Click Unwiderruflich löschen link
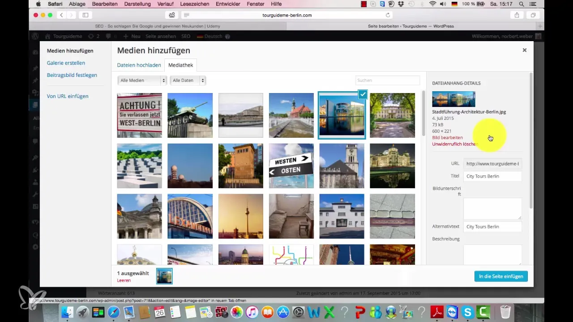 click(x=455, y=144)
